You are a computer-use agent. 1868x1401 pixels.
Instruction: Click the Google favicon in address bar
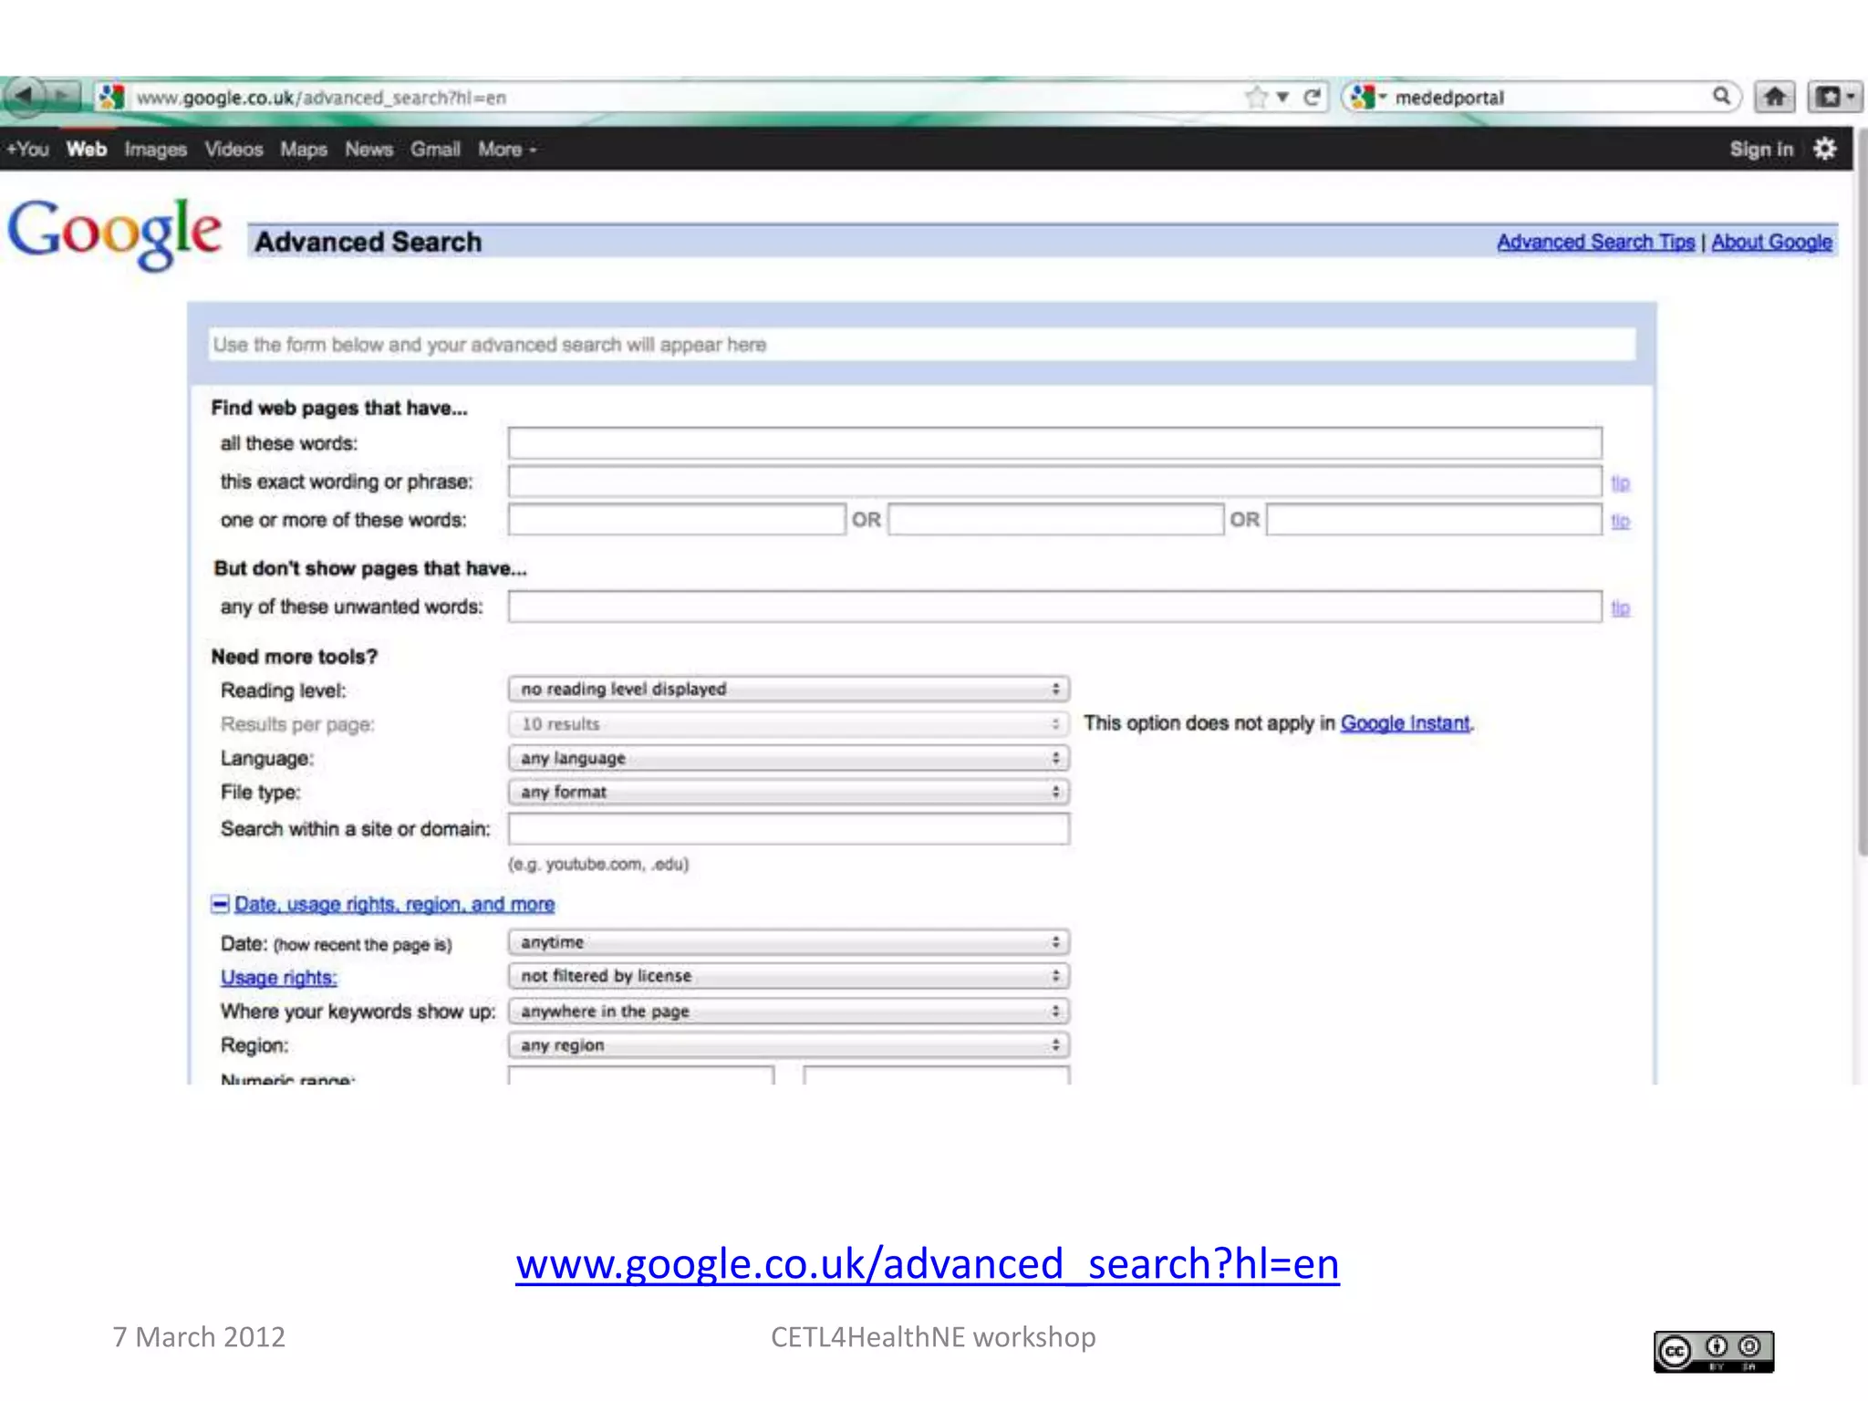pos(111,97)
